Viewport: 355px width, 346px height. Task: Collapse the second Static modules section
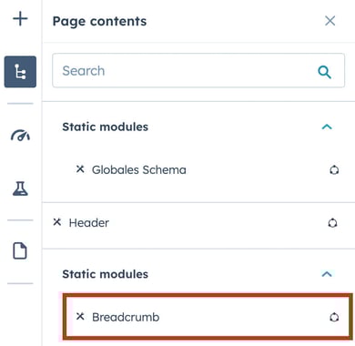tap(327, 274)
